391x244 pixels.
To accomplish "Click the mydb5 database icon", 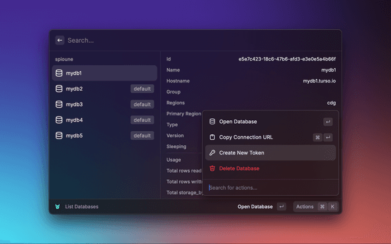I will (x=59, y=135).
